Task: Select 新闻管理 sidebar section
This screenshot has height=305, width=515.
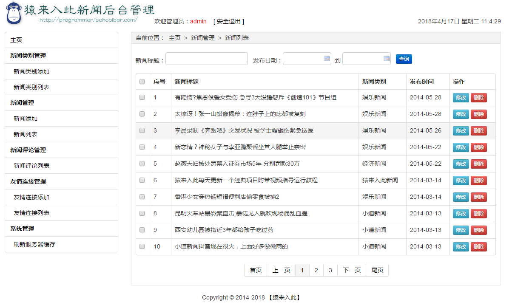Action: point(61,103)
